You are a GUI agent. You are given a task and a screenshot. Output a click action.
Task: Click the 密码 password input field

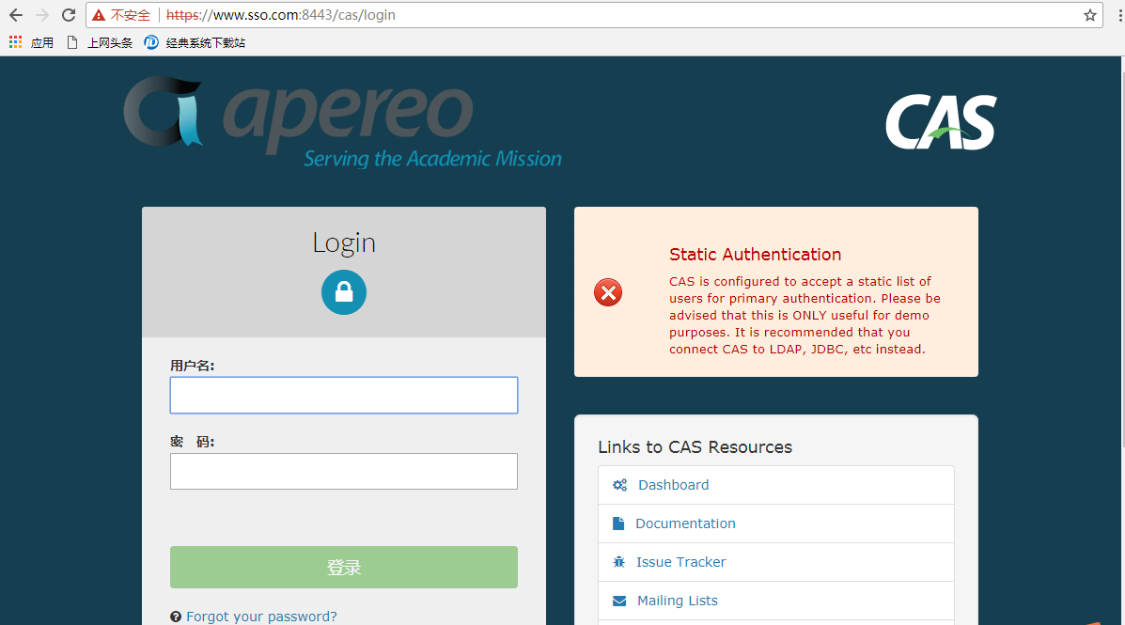tap(343, 471)
